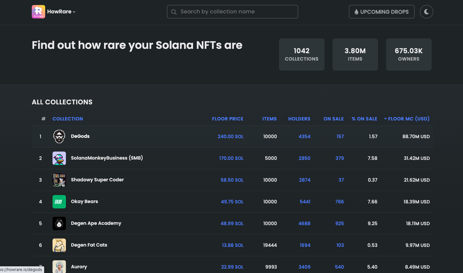This screenshot has width=463, height=273.
Task: Click the Degen Fat Cats avatar
Action: coord(59,245)
